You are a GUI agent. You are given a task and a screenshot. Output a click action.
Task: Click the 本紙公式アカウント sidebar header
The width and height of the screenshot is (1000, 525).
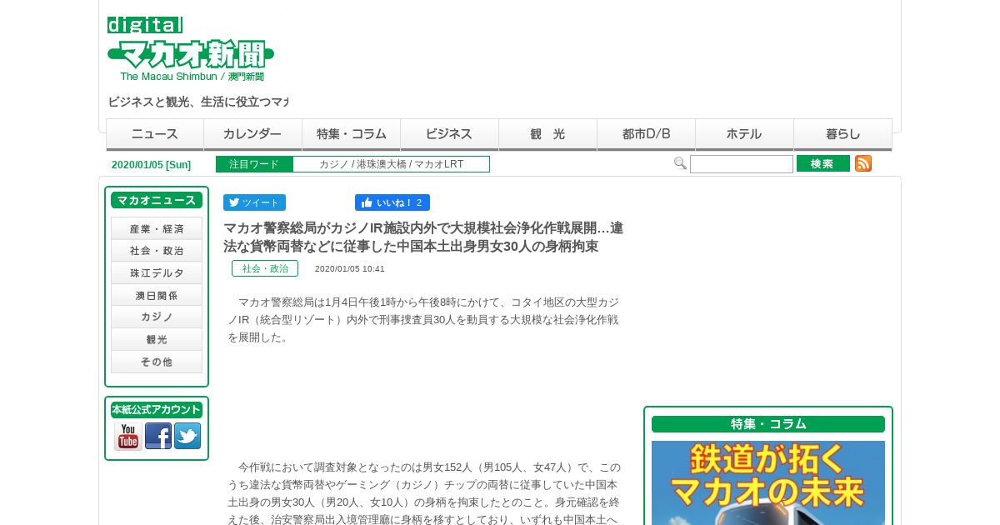157,410
